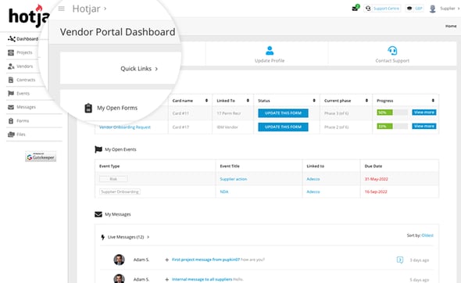Image resolution: width=461 pixels, height=283 pixels.
Task: Click the Supplier Onboarding event tag
Action: tap(120, 192)
